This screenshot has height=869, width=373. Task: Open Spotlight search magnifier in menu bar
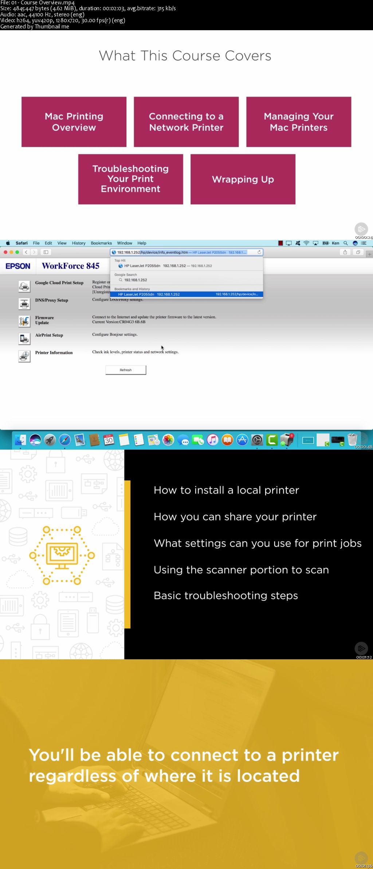(346, 243)
